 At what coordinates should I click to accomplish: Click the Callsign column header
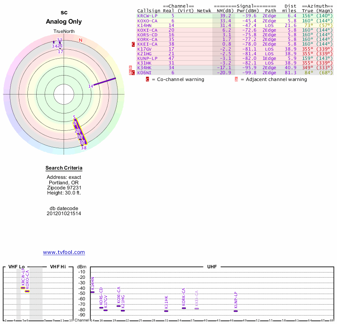pyautogui.click(x=147, y=11)
